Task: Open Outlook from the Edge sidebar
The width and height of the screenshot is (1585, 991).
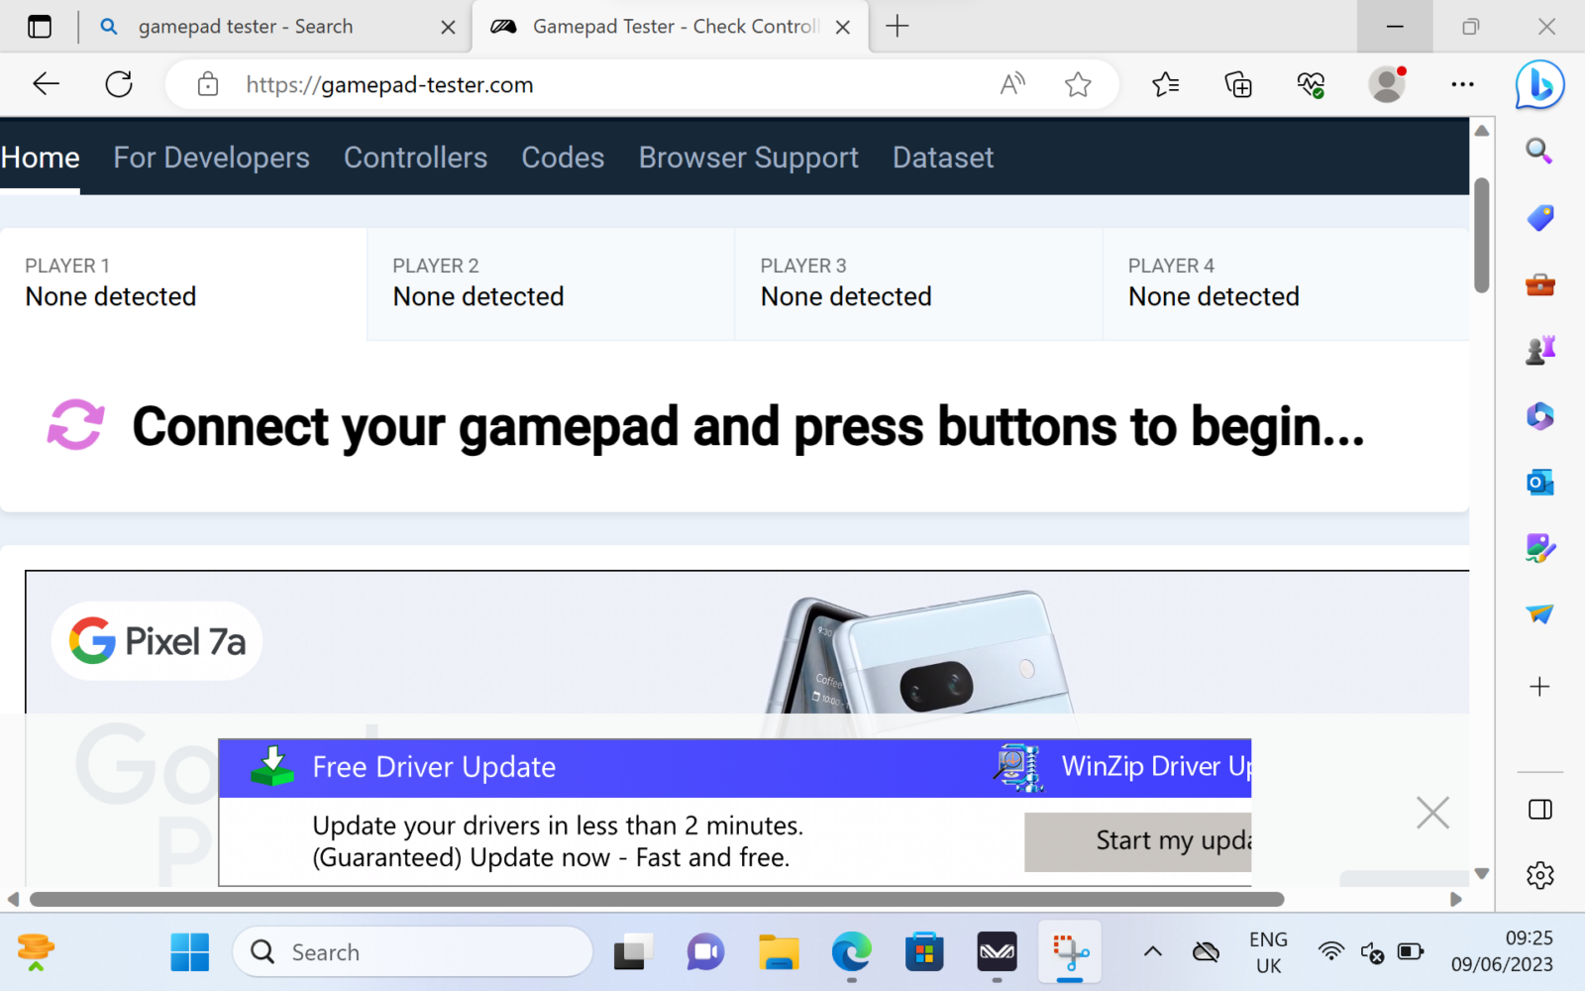Action: [1539, 483]
